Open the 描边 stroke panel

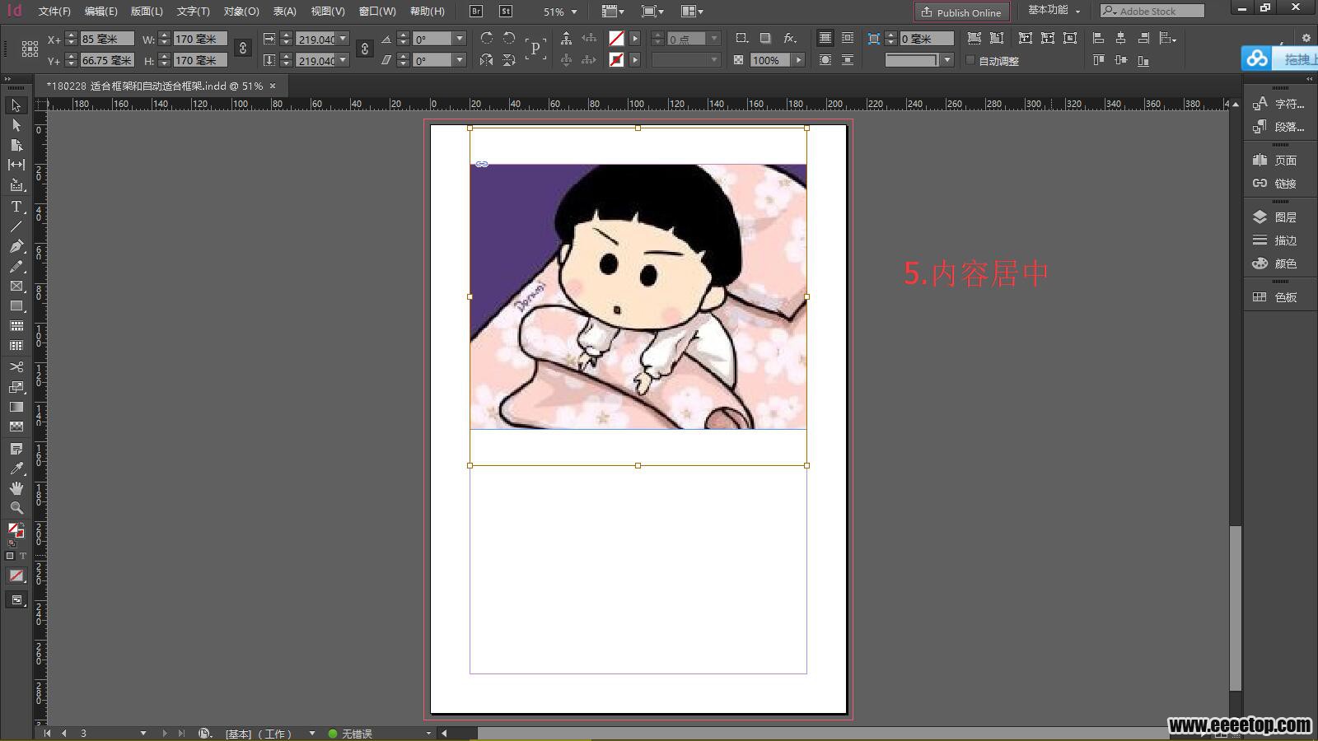(1277, 240)
